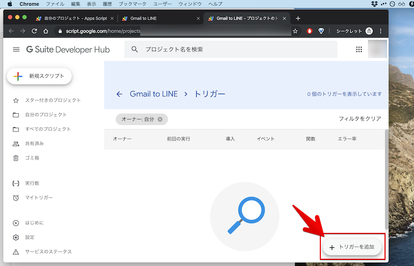This screenshot has height=266, width=414.
Task: Click 新規スクリプト button
Action: [x=39, y=76]
